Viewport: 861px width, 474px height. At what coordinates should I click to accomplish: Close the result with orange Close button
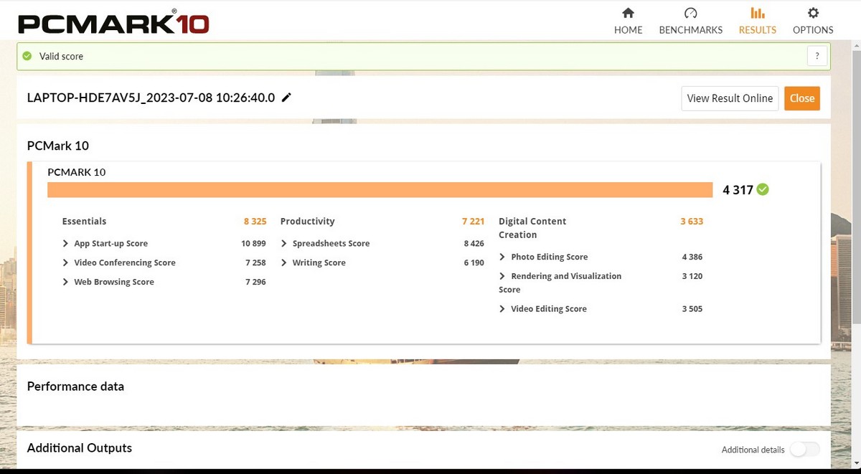coord(802,98)
